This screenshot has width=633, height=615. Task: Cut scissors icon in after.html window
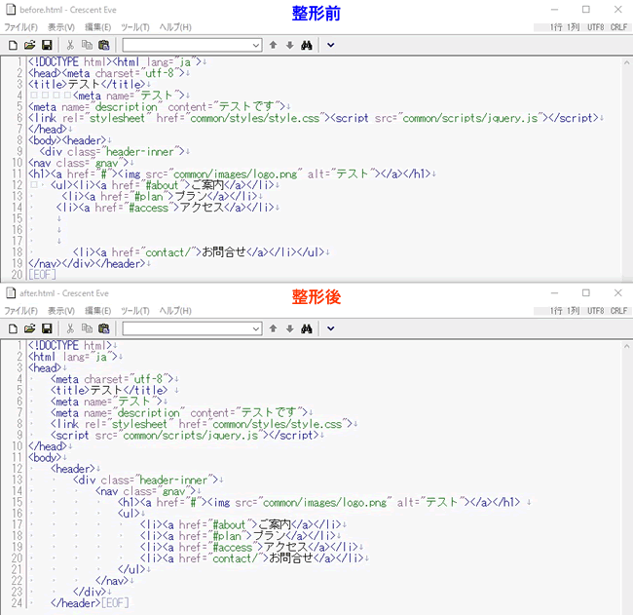70,328
